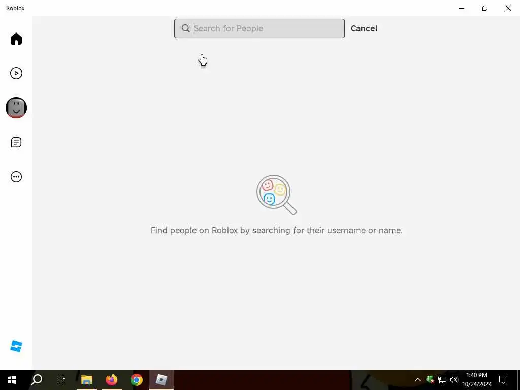Click the magnifying glass search icon
Viewport: 520px width, 390px height.
coord(186,28)
